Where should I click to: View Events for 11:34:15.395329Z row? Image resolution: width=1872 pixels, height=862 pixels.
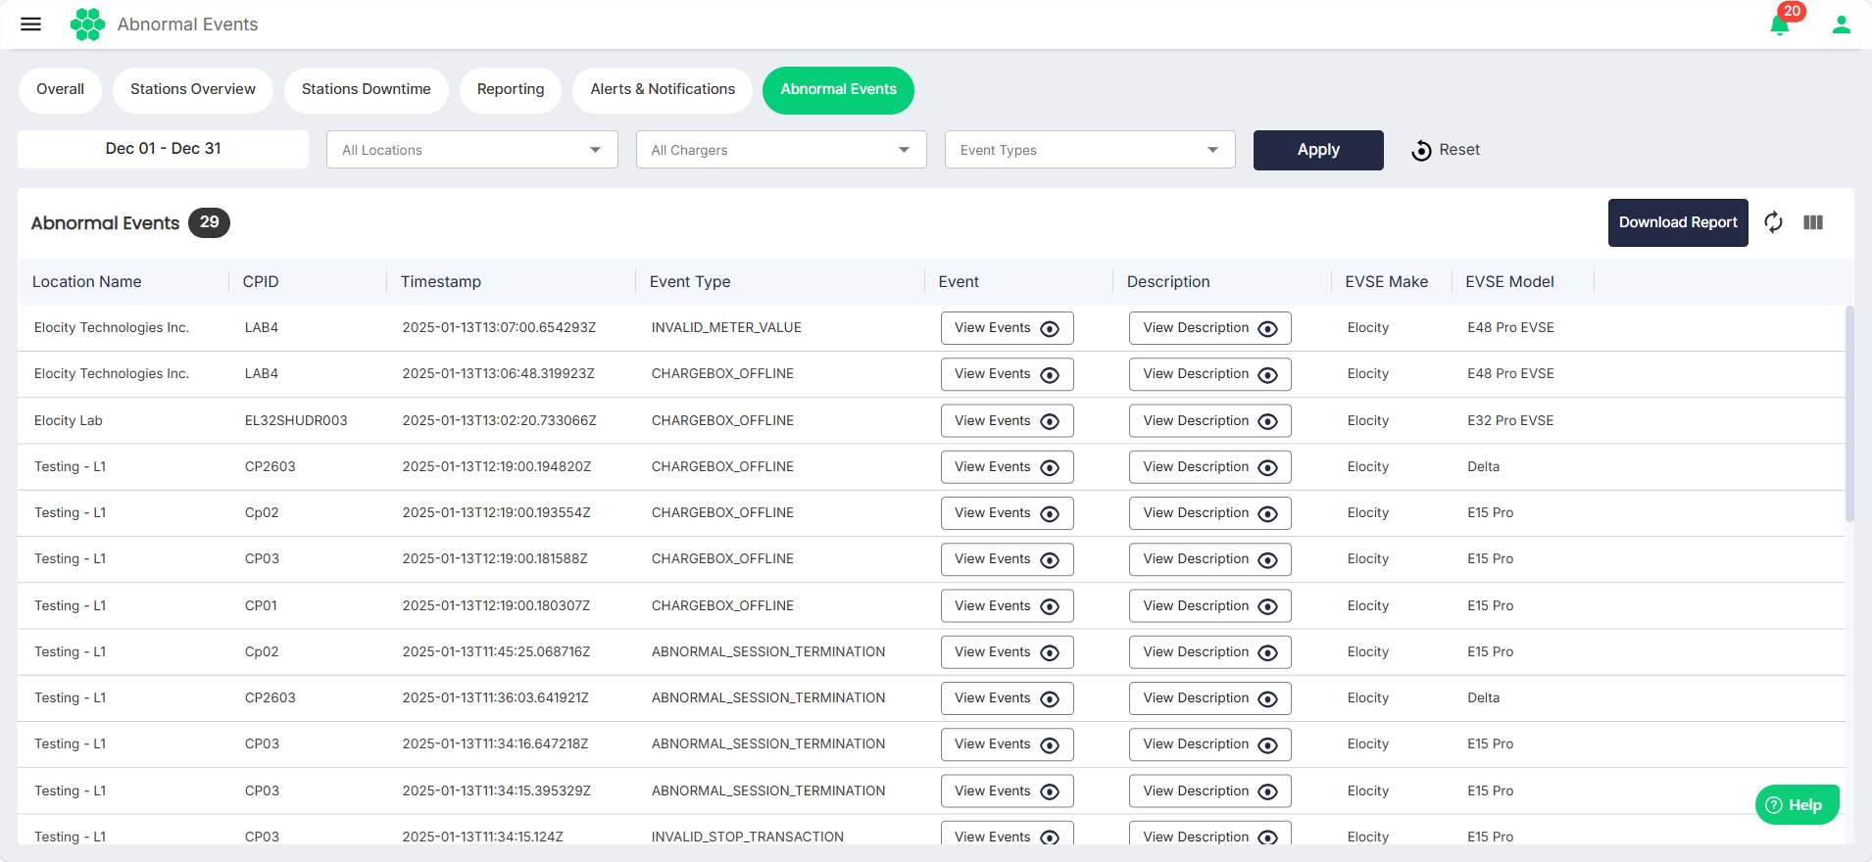(1007, 791)
